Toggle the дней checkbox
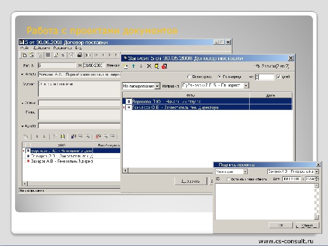328x246 pixels. click(x=278, y=77)
